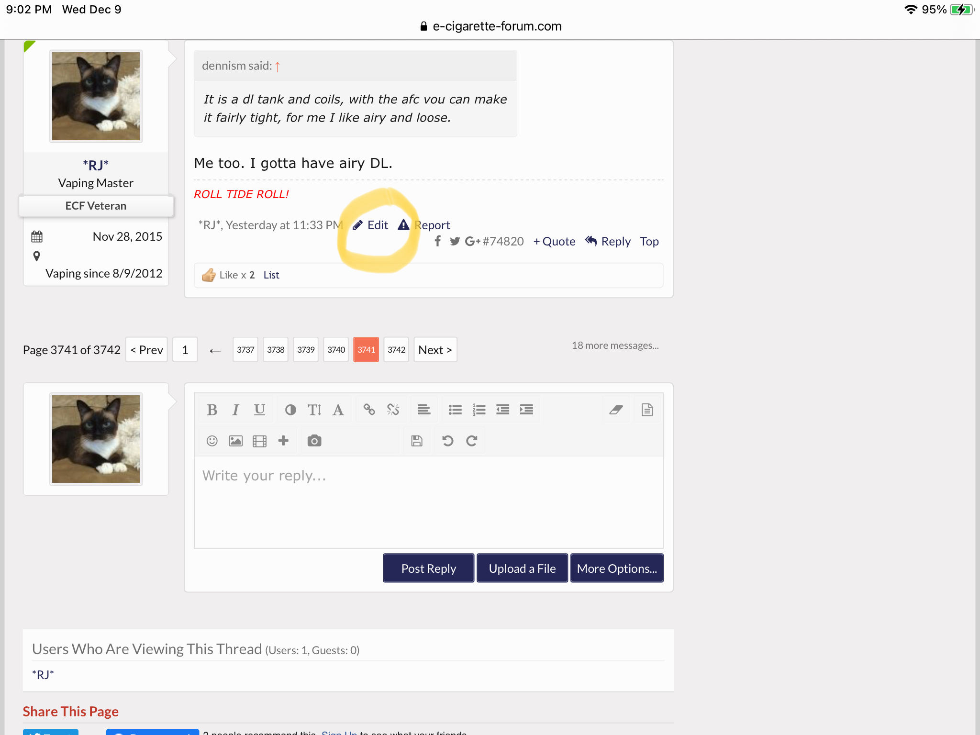Click the camera icon in editor
This screenshot has height=735, width=980.
[314, 441]
